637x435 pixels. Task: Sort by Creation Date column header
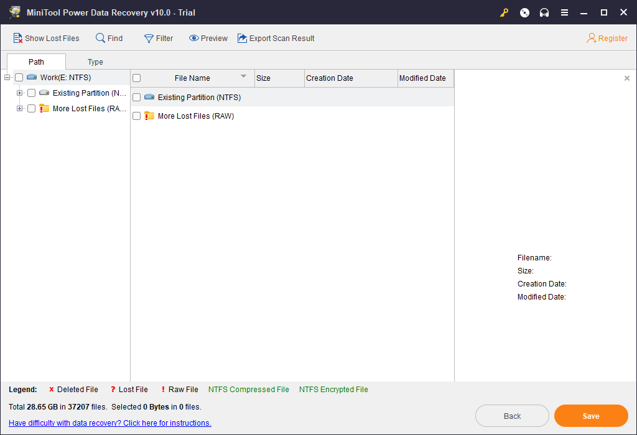(351, 78)
